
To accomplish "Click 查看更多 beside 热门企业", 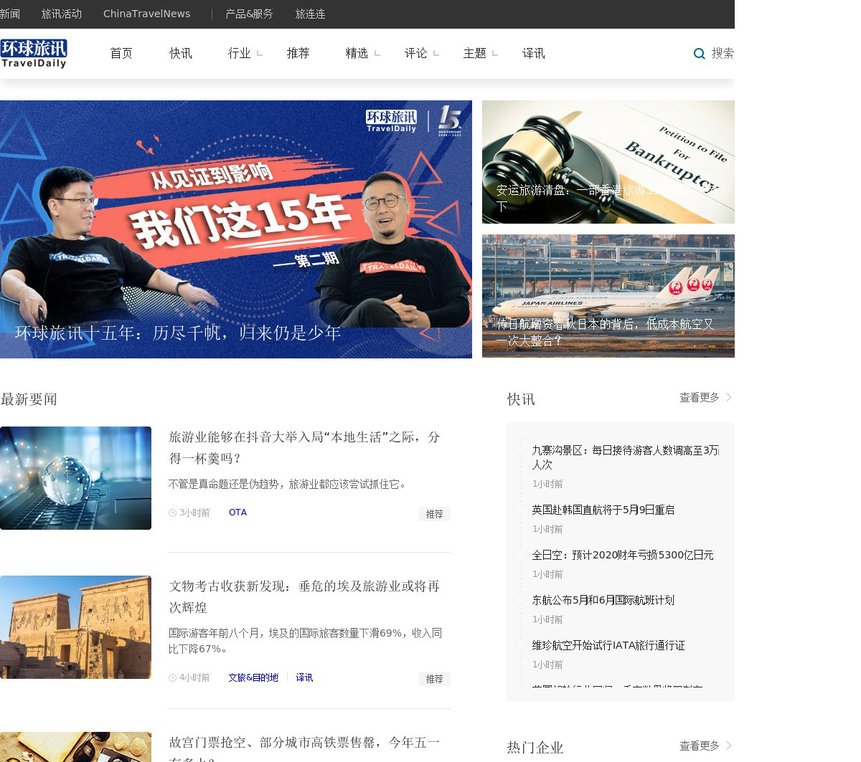I will coord(700,746).
